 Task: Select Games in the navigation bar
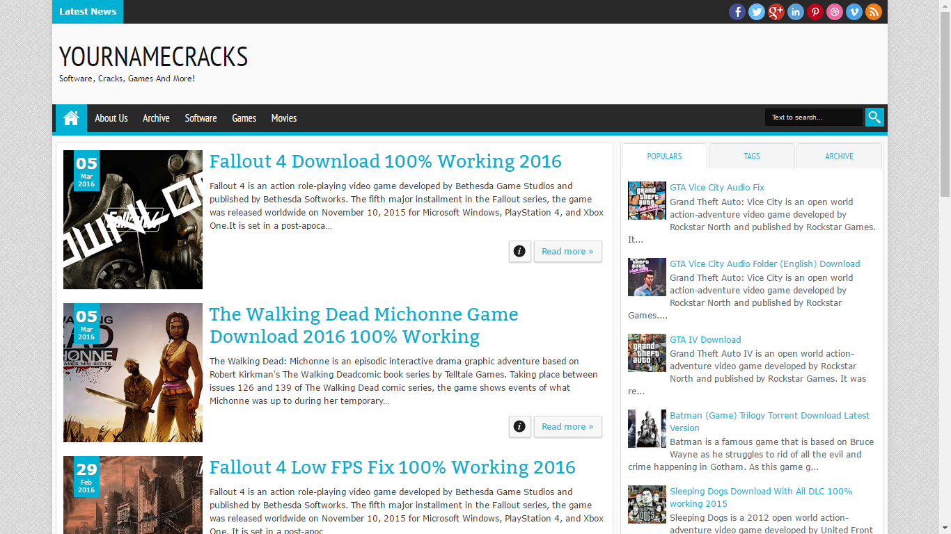point(244,118)
